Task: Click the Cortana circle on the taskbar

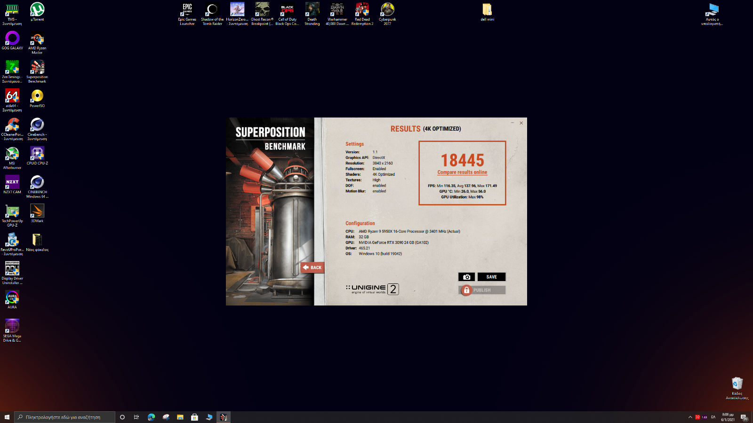Action: pos(122,417)
